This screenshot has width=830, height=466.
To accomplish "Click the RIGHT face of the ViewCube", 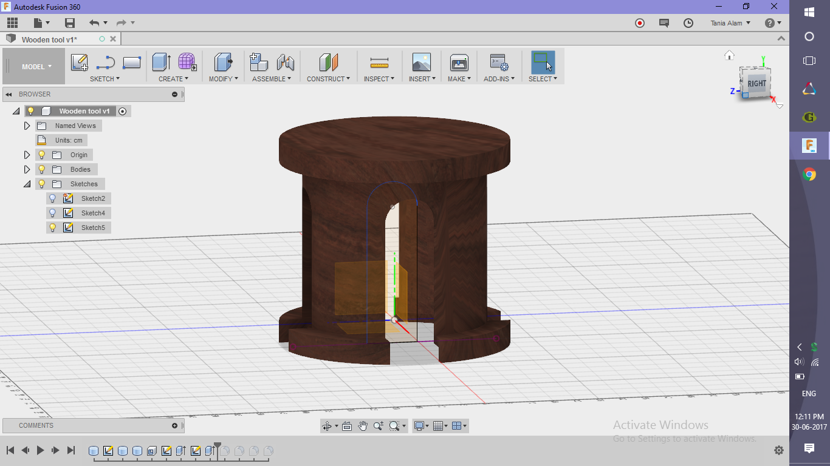I will (756, 84).
